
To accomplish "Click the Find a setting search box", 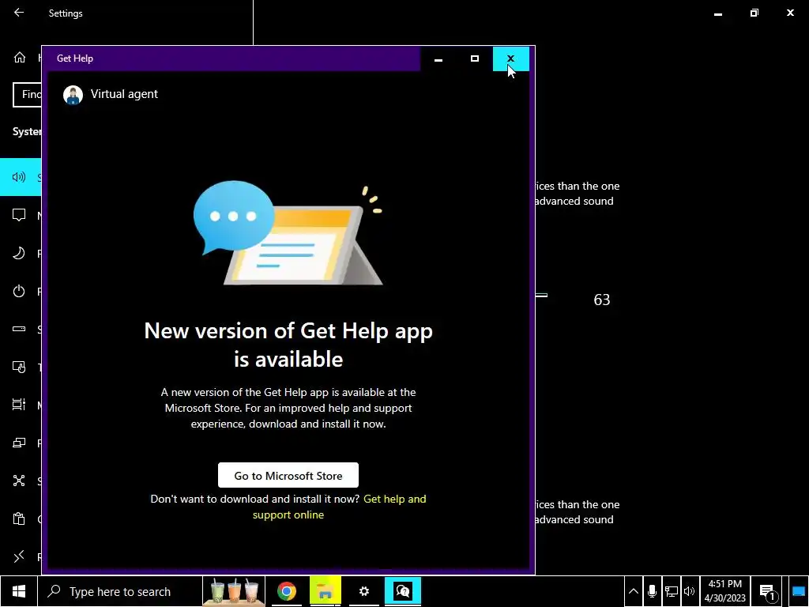I will pos(28,95).
